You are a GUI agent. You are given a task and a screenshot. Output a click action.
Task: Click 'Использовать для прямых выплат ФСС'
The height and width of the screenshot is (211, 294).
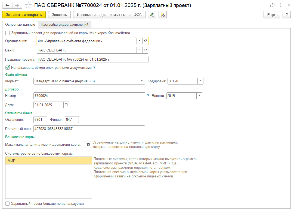pos(109,15)
